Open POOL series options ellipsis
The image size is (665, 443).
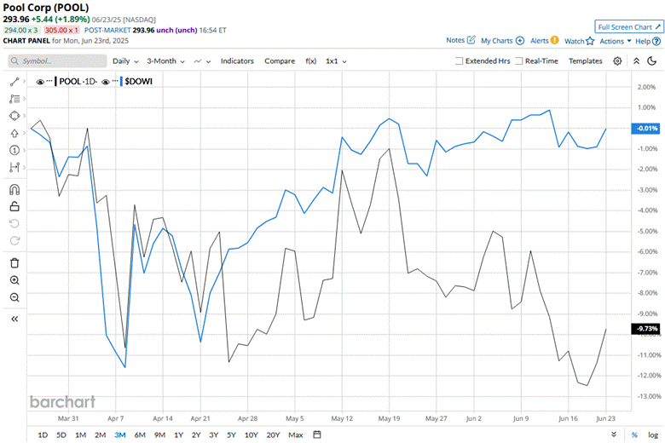[x=49, y=81]
